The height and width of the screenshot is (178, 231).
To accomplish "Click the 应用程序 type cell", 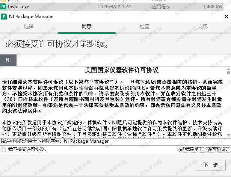I will click(x=161, y=7).
